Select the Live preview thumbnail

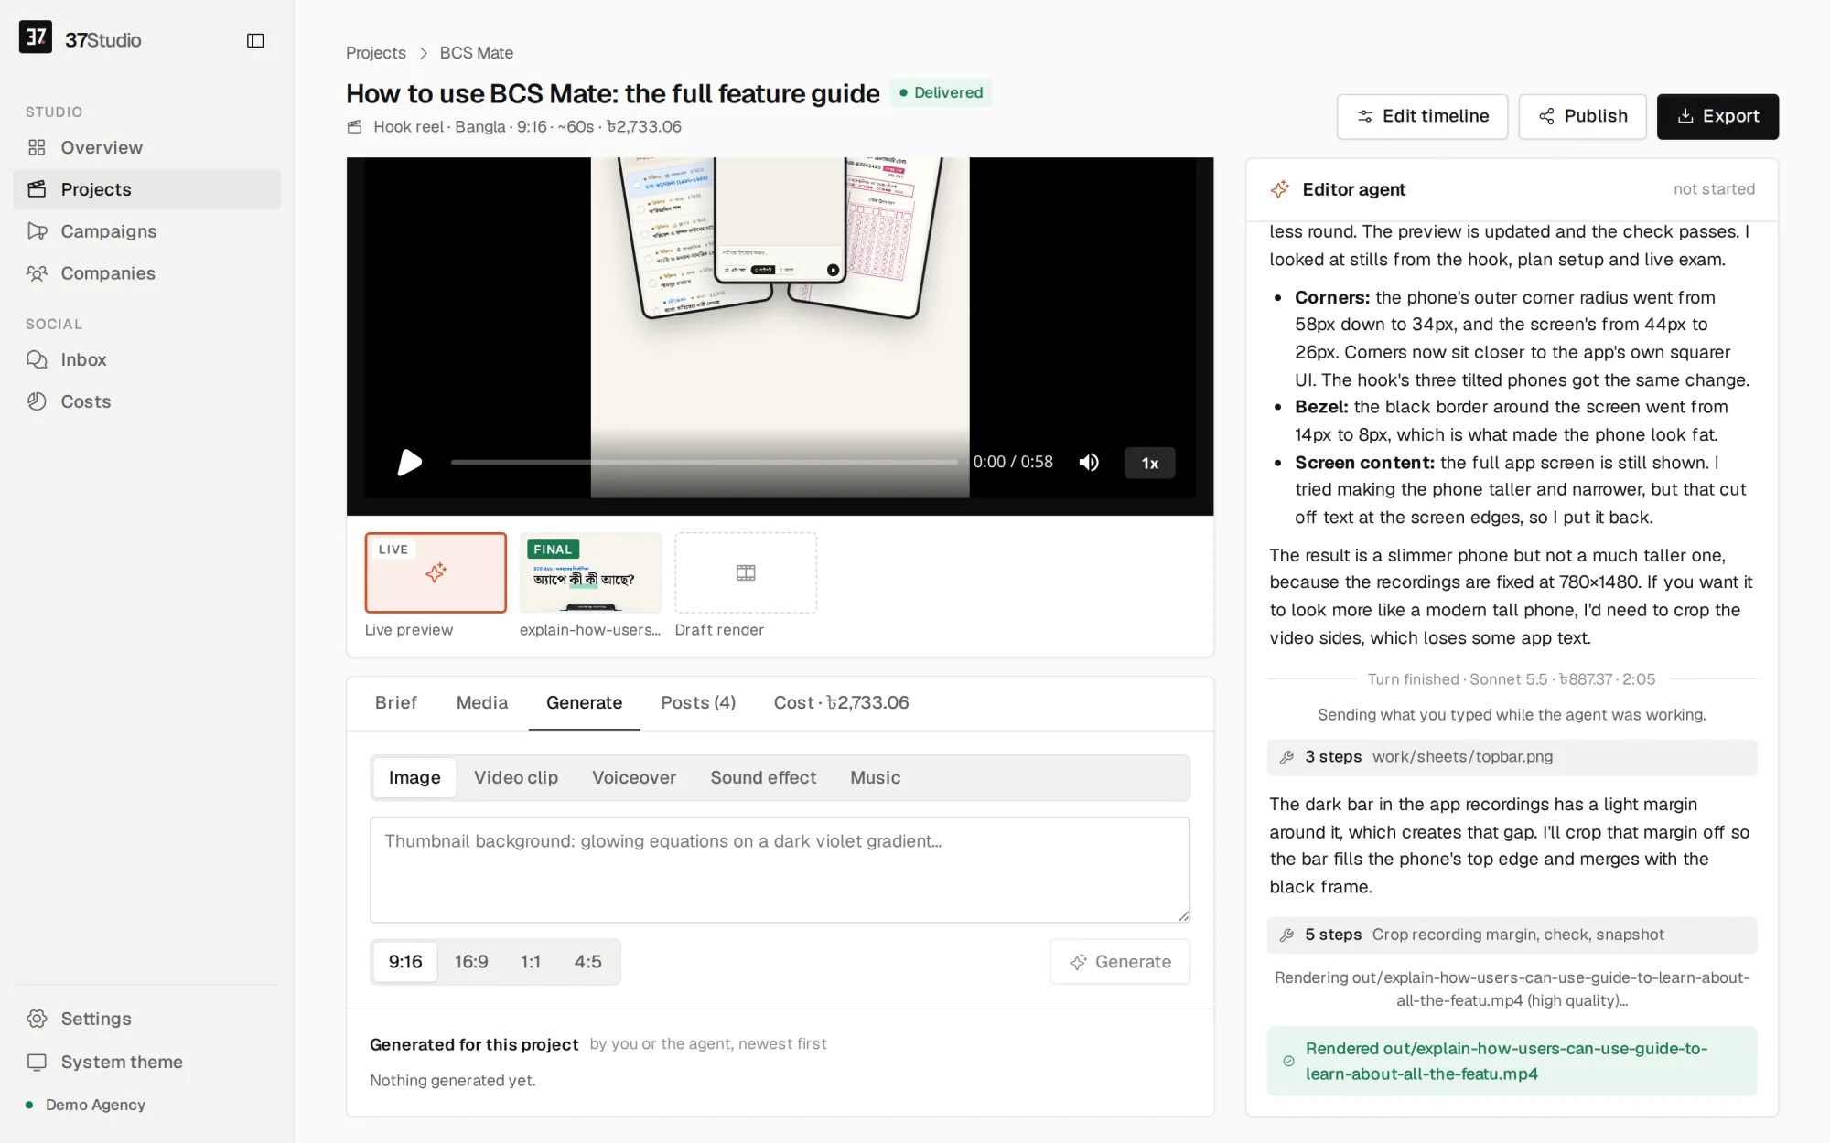pyautogui.click(x=436, y=572)
